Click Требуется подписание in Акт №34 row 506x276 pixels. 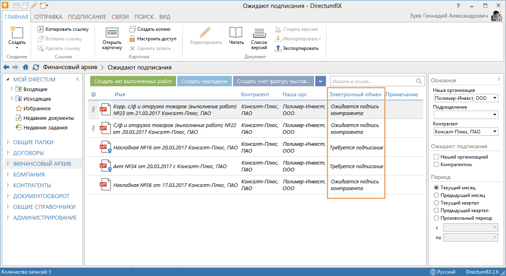pos(356,166)
